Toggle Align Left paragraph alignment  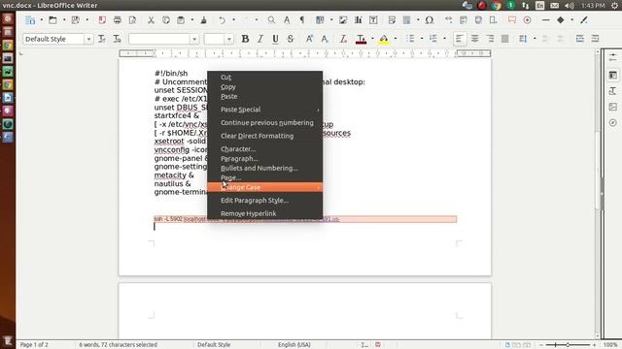click(460, 39)
